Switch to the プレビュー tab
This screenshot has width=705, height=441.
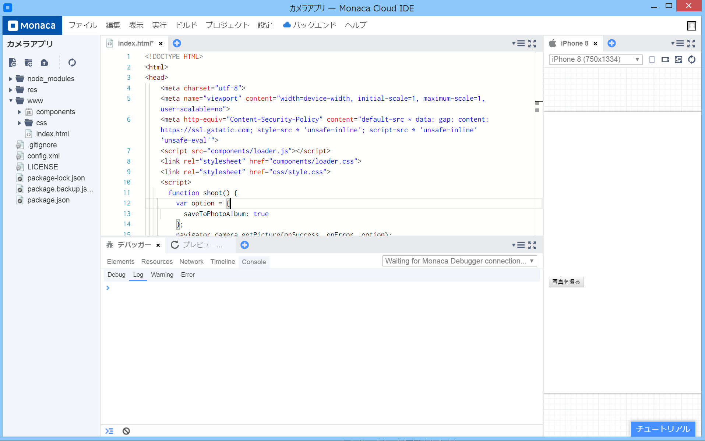pos(201,245)
